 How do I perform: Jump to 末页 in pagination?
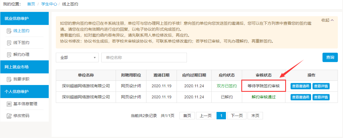click(255, 116)
